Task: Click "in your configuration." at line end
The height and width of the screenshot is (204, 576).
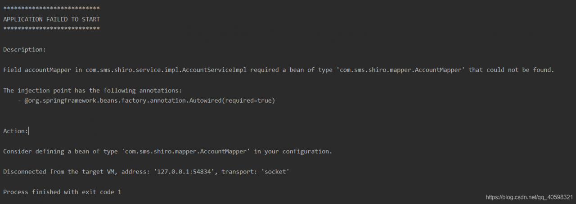Action: (293, 152)
